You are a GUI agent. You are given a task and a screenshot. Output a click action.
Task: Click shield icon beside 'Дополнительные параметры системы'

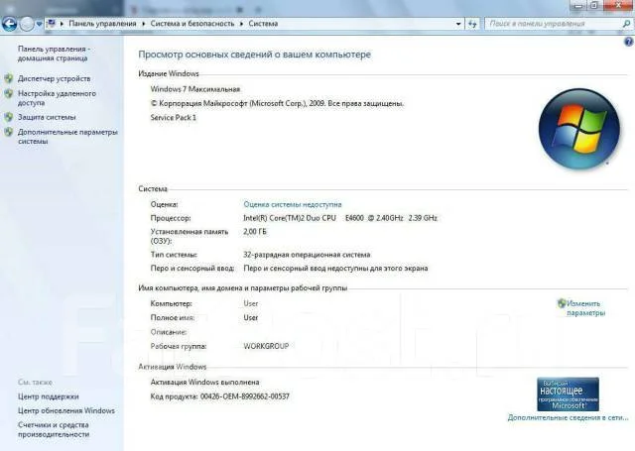[x=9, y=132]
